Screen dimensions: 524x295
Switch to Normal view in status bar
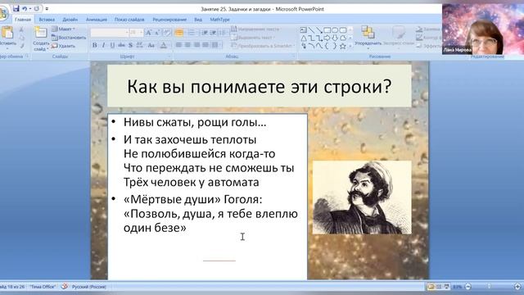click(431, 287)
